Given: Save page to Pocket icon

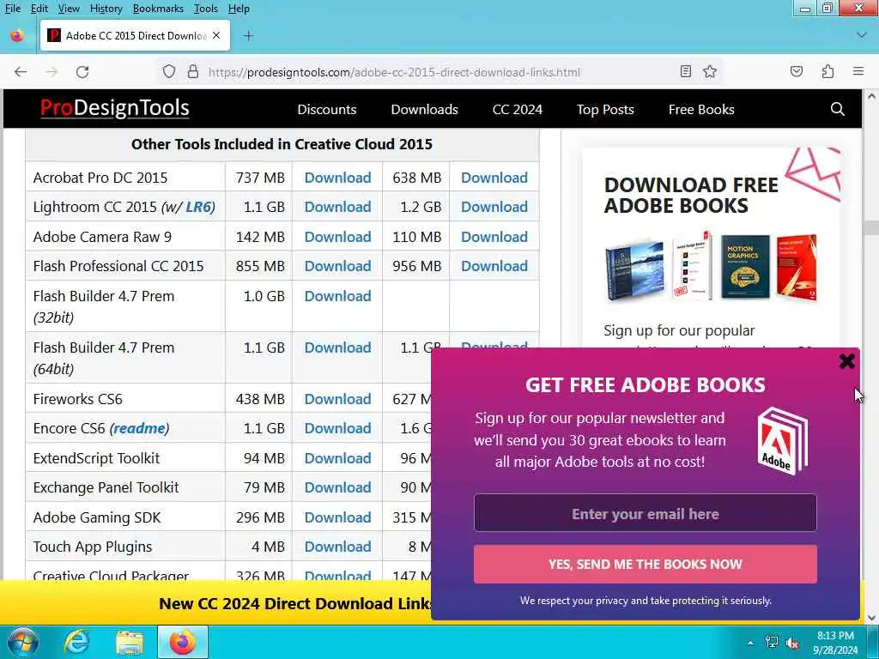Looking at the screenshot, I should coord(796,71).
